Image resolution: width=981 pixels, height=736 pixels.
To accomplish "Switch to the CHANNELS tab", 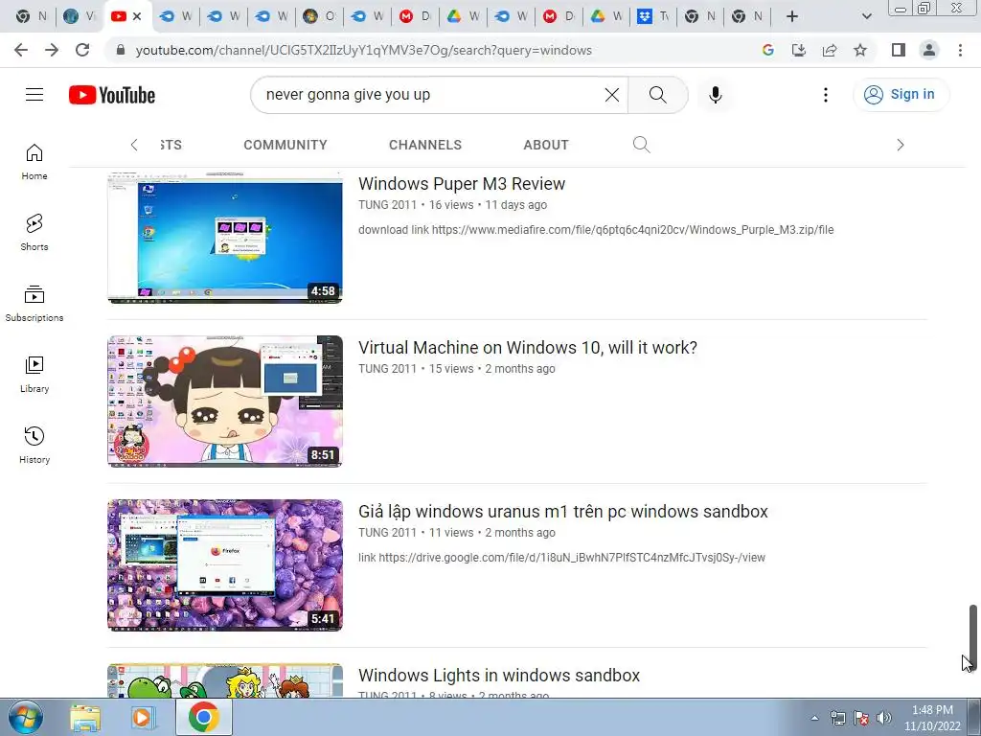I will click(425, 145).
